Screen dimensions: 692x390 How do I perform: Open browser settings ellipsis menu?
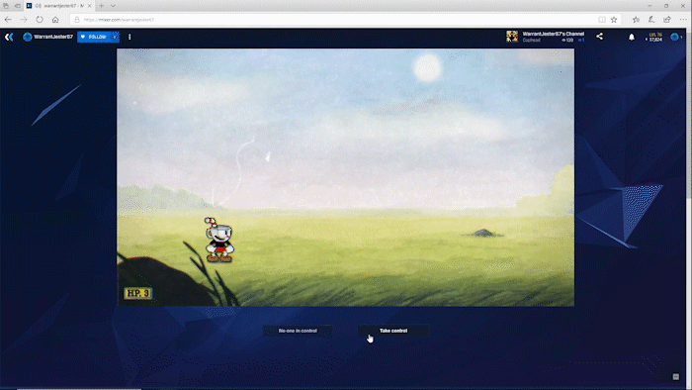tap(683, 20)
